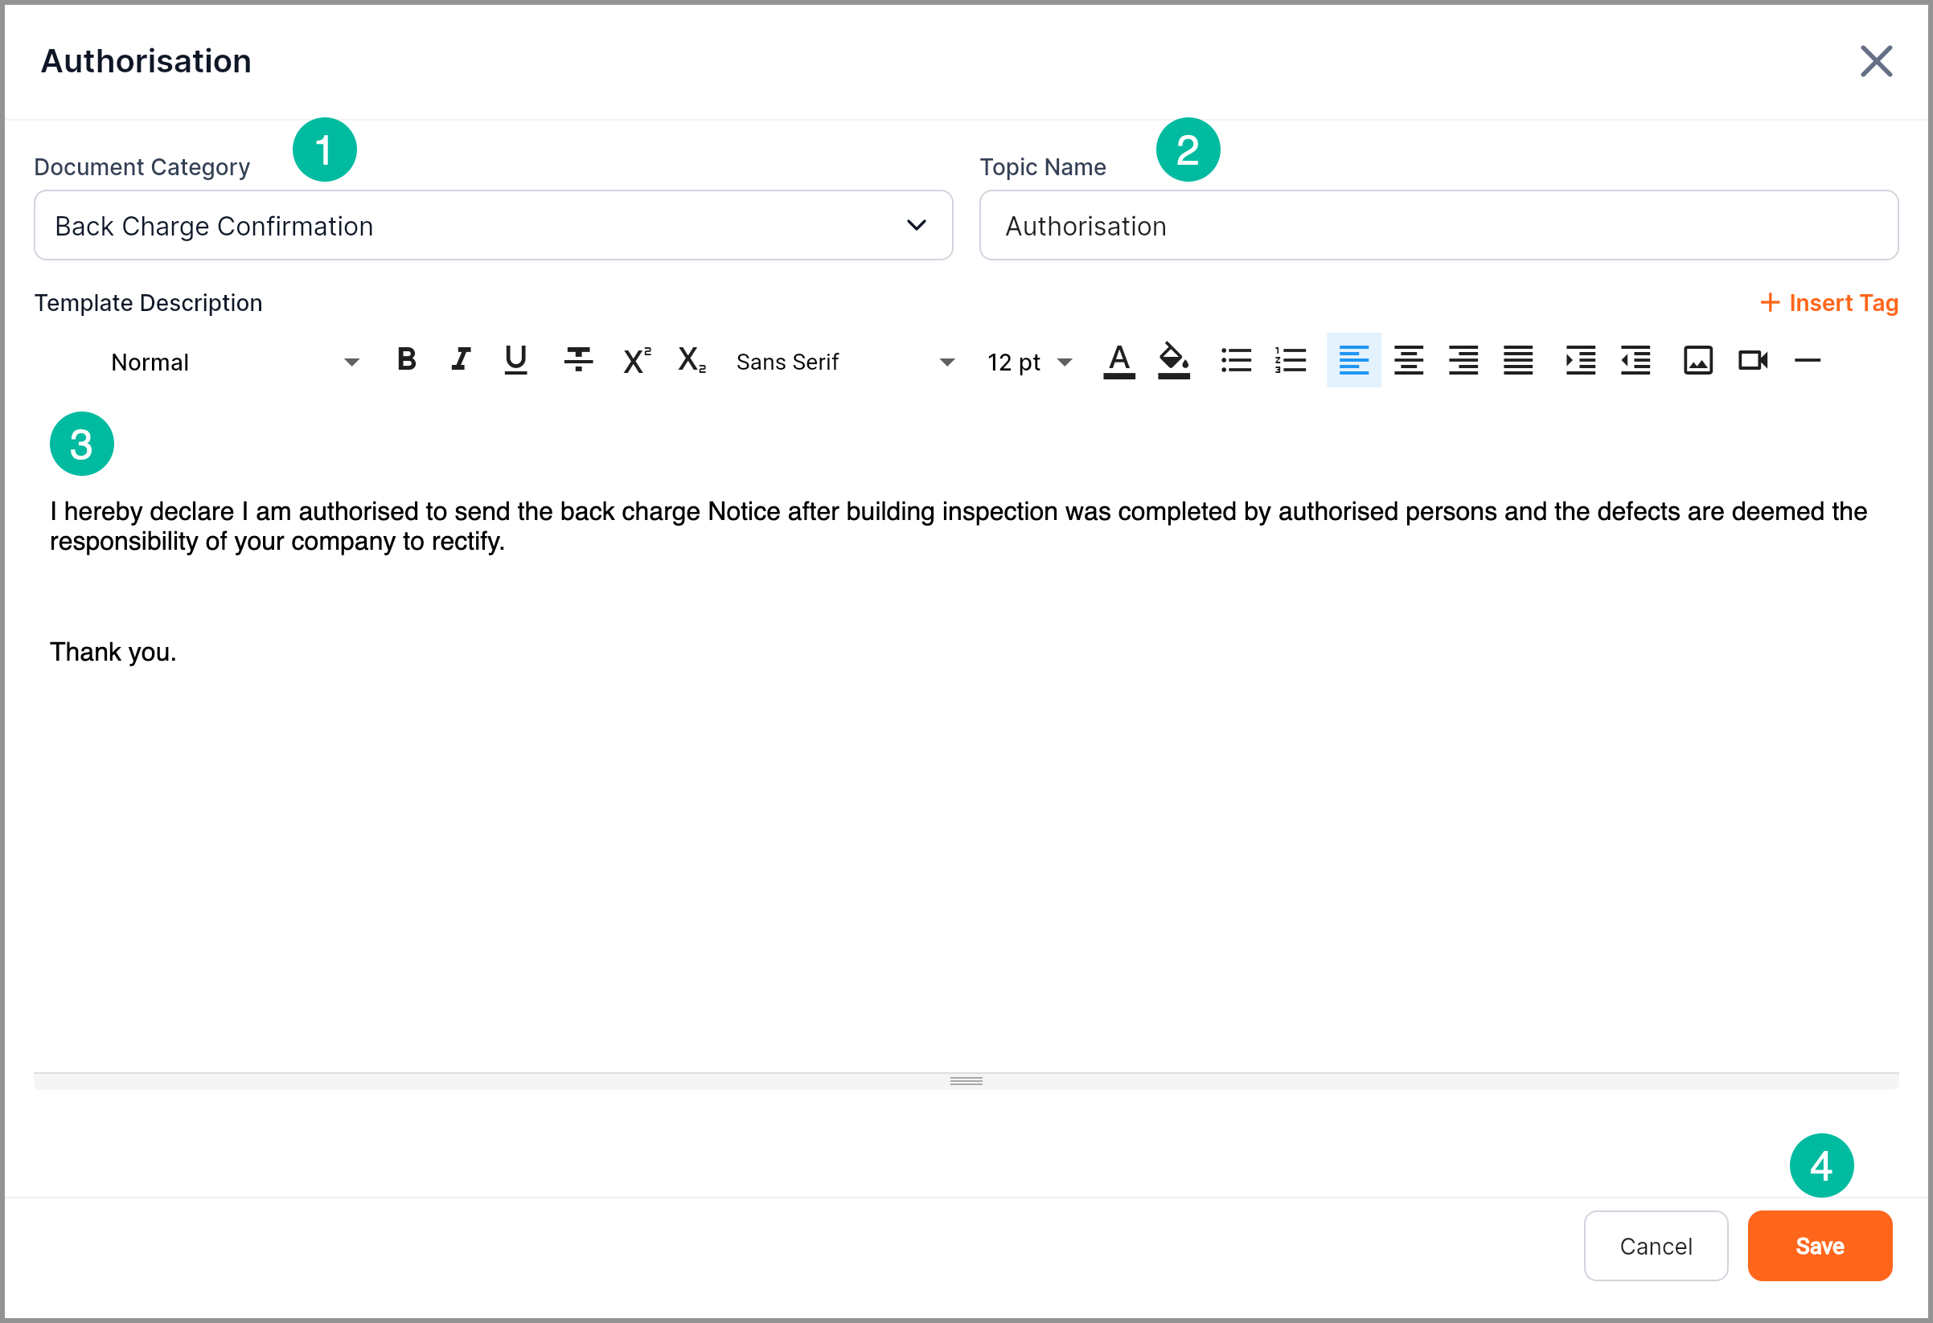Open the 12 pt font size dropdown
Screen dimensions: 1933x1323
1029,362
